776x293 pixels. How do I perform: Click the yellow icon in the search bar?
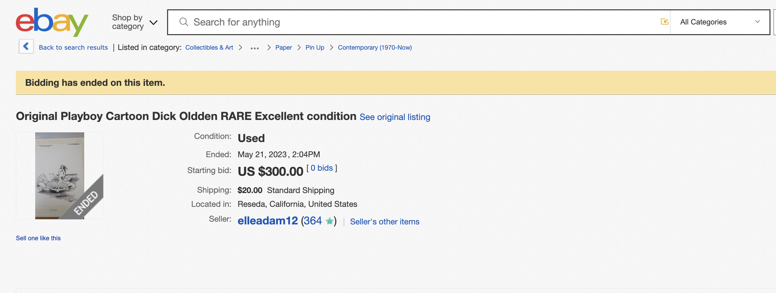coord(664,22)
